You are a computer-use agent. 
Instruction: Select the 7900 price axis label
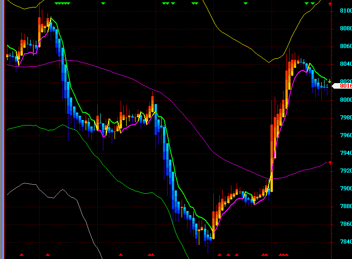click(x=346, y=189)
